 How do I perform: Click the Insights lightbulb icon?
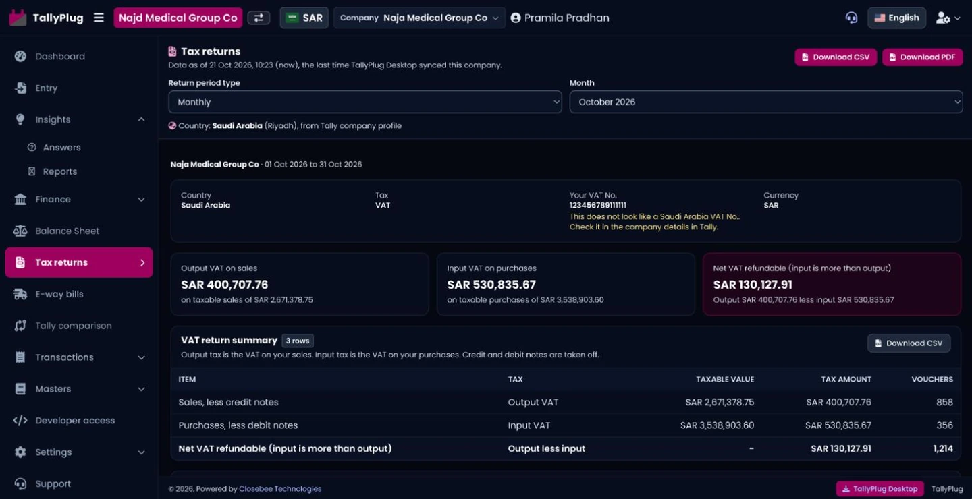tap(20, 119)
